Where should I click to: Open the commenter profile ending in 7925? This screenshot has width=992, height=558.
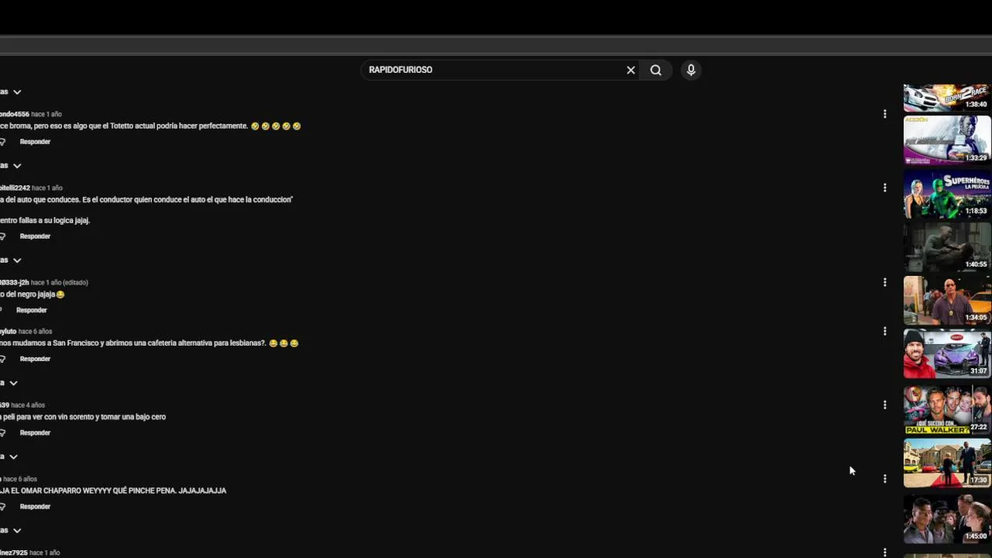[13, 553]
